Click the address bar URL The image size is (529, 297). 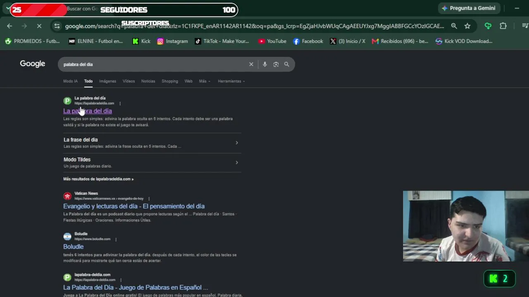click(255, 26)
